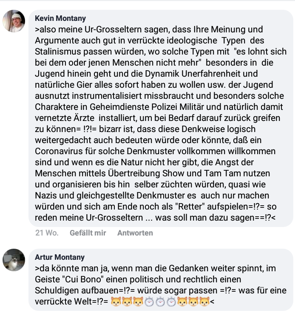Open the Kevin Montany name link
Viewport: 295px width, 313px height.
60,18
